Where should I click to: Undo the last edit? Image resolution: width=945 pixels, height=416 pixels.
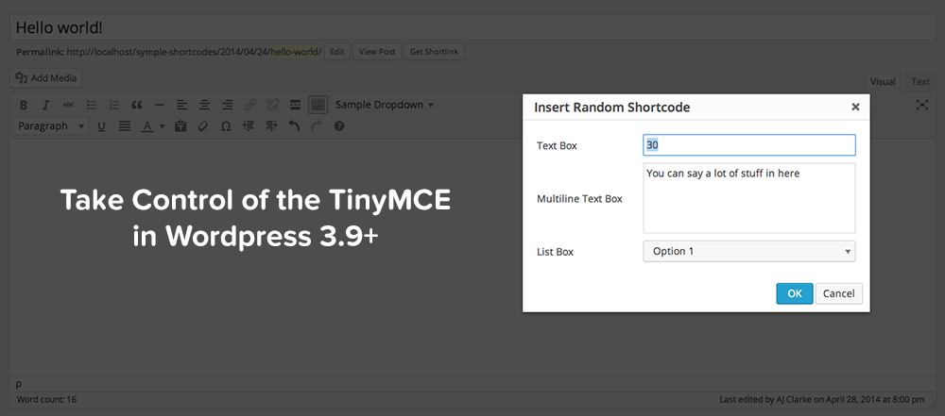(x=294, y=126)
